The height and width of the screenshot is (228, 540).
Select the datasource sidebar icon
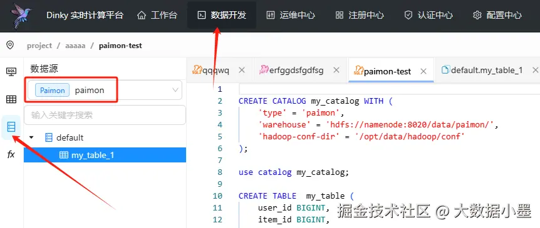tap(11, 127)
